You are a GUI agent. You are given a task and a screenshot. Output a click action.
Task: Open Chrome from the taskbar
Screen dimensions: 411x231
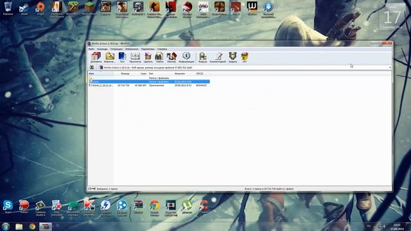tap(32, 227)
